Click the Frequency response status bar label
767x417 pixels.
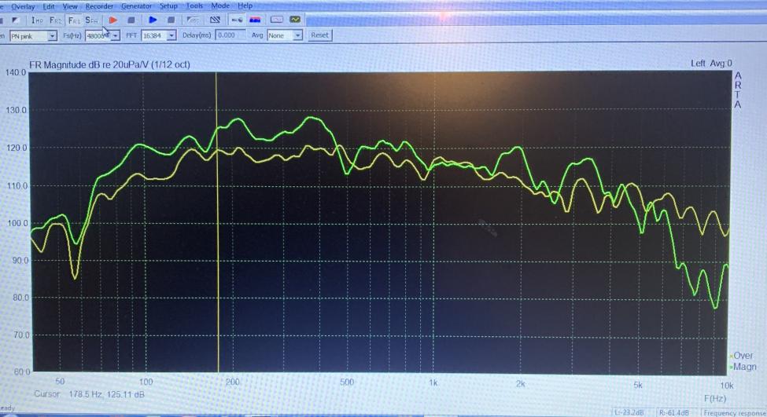pos(734,413)
